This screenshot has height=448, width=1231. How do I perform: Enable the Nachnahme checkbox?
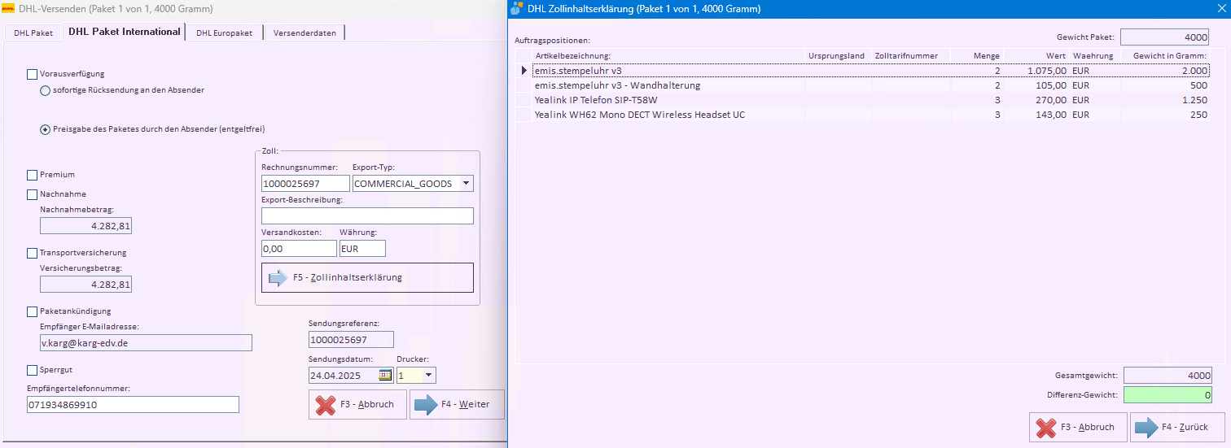(x=33, y=194)
